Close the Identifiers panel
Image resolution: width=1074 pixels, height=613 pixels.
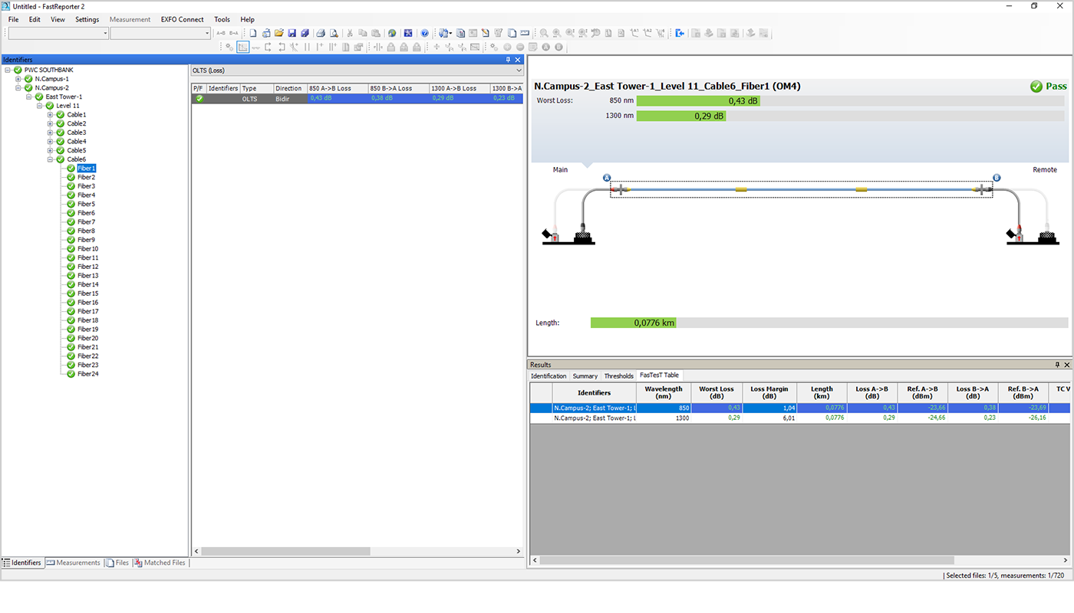coord(518,59)
